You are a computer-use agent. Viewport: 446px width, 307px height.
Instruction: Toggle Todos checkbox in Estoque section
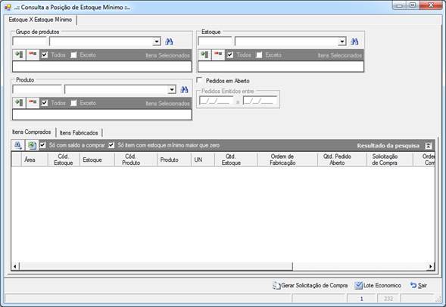(230, 54)
